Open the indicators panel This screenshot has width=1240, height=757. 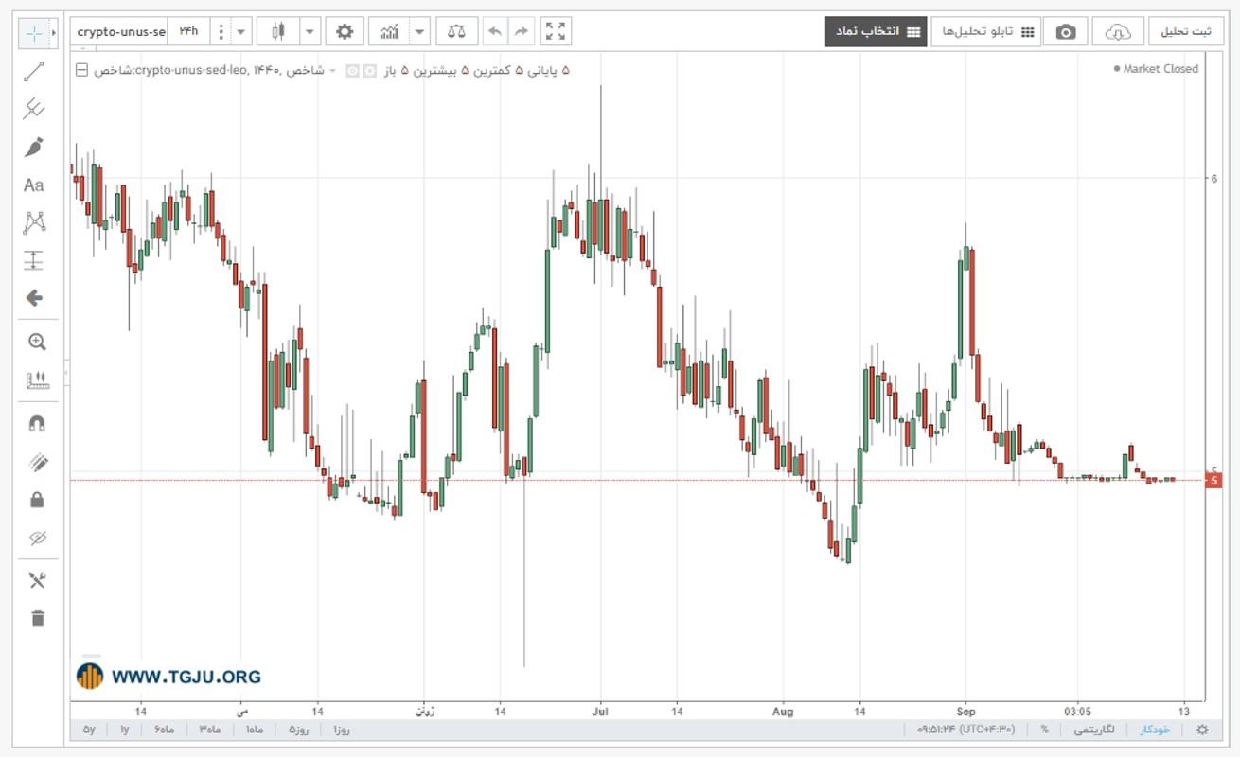389,32
